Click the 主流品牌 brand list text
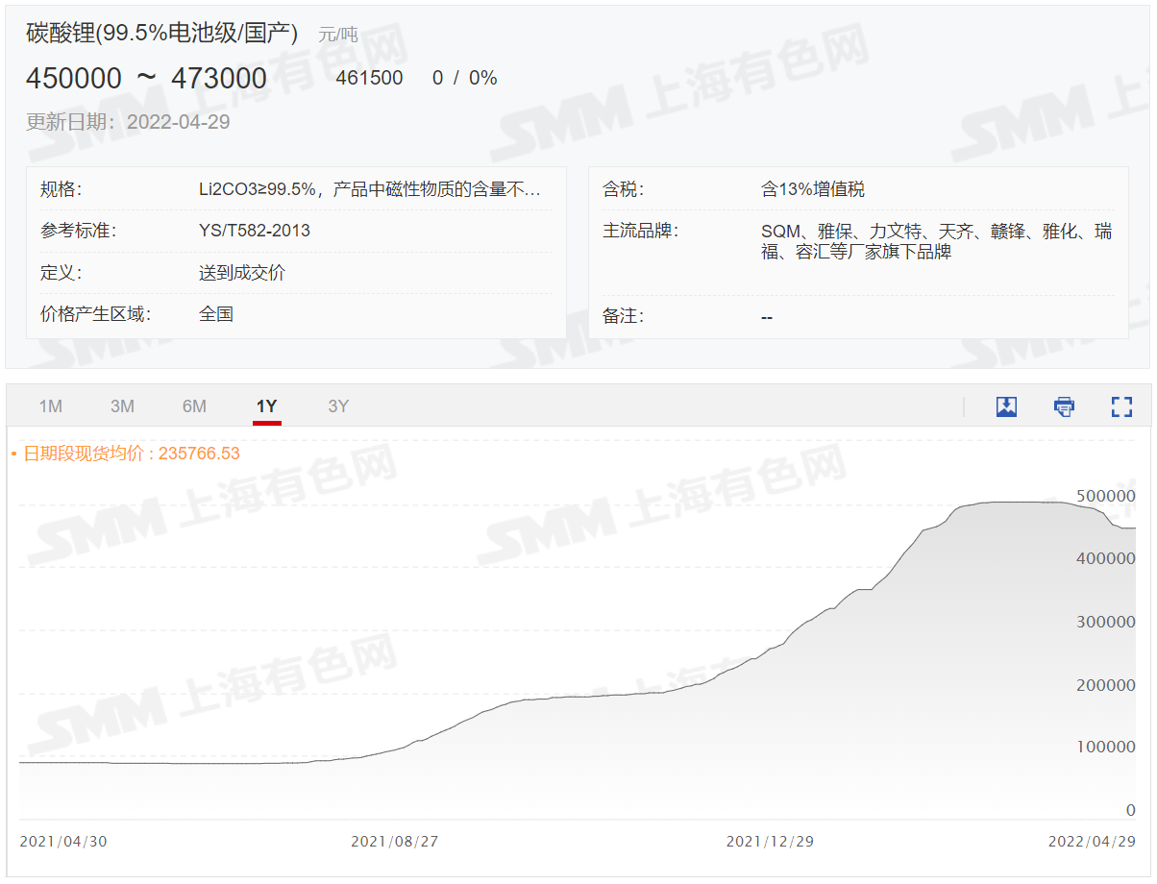This screenshot has width=1157, height=884. pyautogui.click(x=937, y=241)
